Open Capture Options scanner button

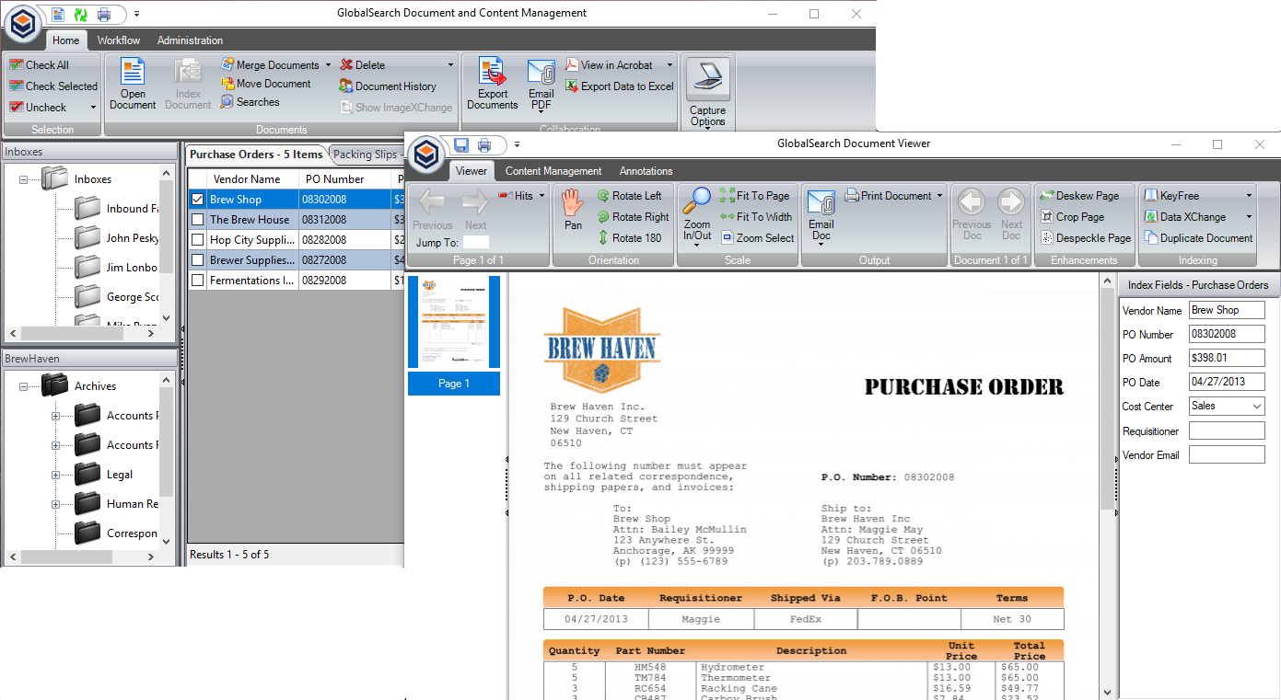(708, 93)
